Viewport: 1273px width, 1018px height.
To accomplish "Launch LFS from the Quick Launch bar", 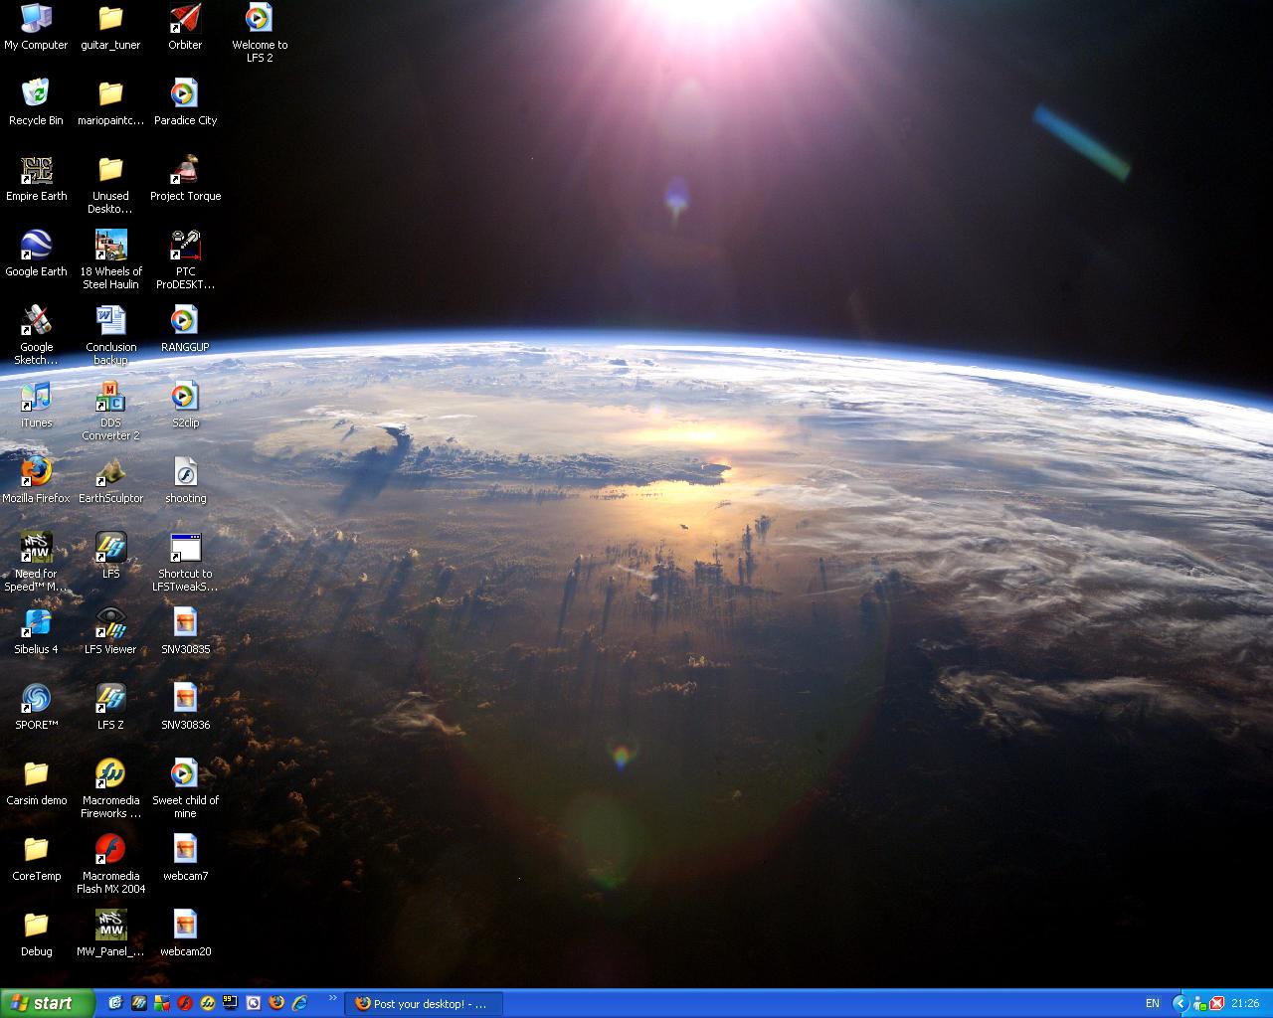I will [139, 1003].
